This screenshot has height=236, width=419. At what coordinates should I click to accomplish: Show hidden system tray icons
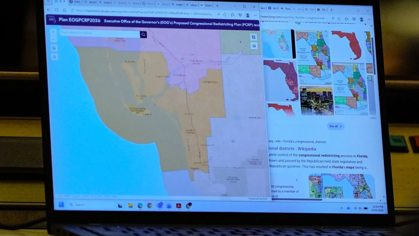coord(341,208)
